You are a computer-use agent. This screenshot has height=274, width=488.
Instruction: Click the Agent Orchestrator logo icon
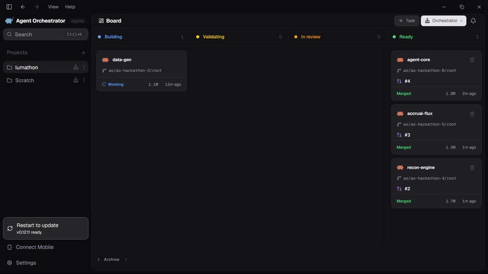[x=9, y=21]
